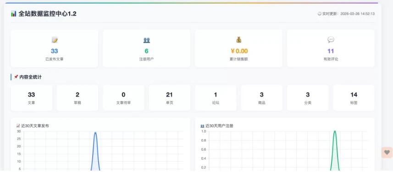Click the green number 6 above 注册用户
The height and width of the screenshot is (172, 393).
[146, 51]
